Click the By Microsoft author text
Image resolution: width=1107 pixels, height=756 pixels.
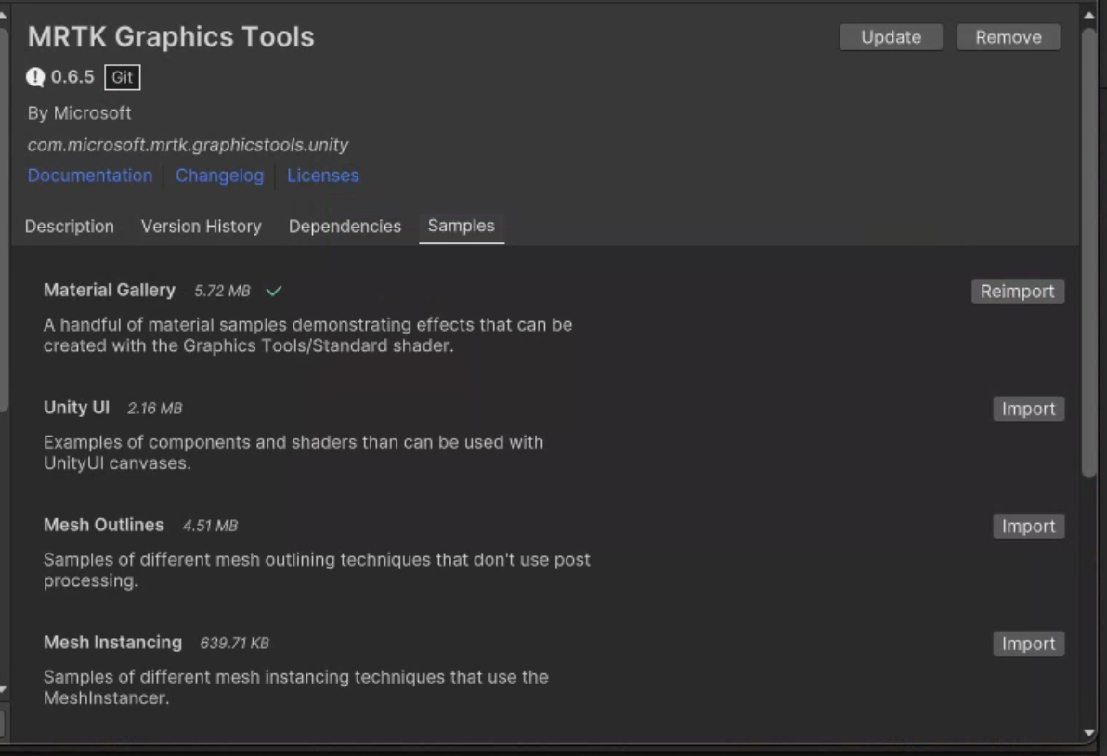(79, 113)
